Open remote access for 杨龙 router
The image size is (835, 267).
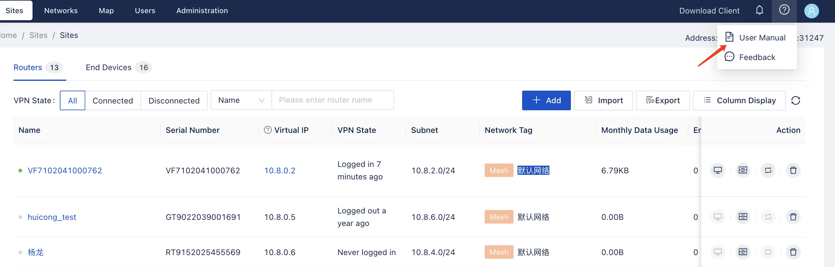point(718,252)
